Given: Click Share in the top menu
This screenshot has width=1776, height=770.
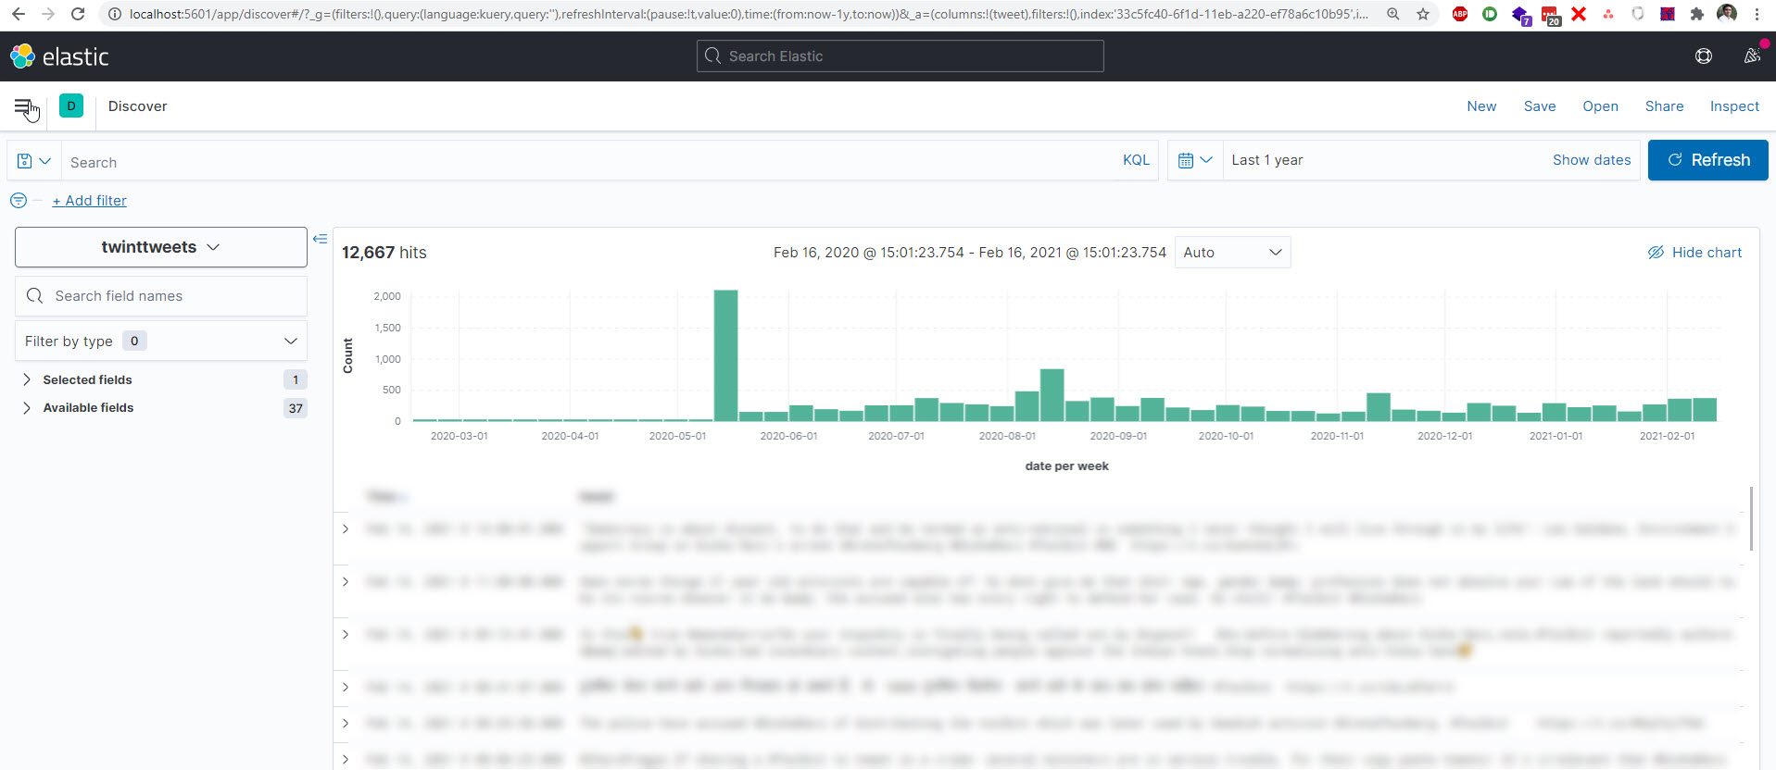Looking at the screenshot, I should coord(1664,106).
